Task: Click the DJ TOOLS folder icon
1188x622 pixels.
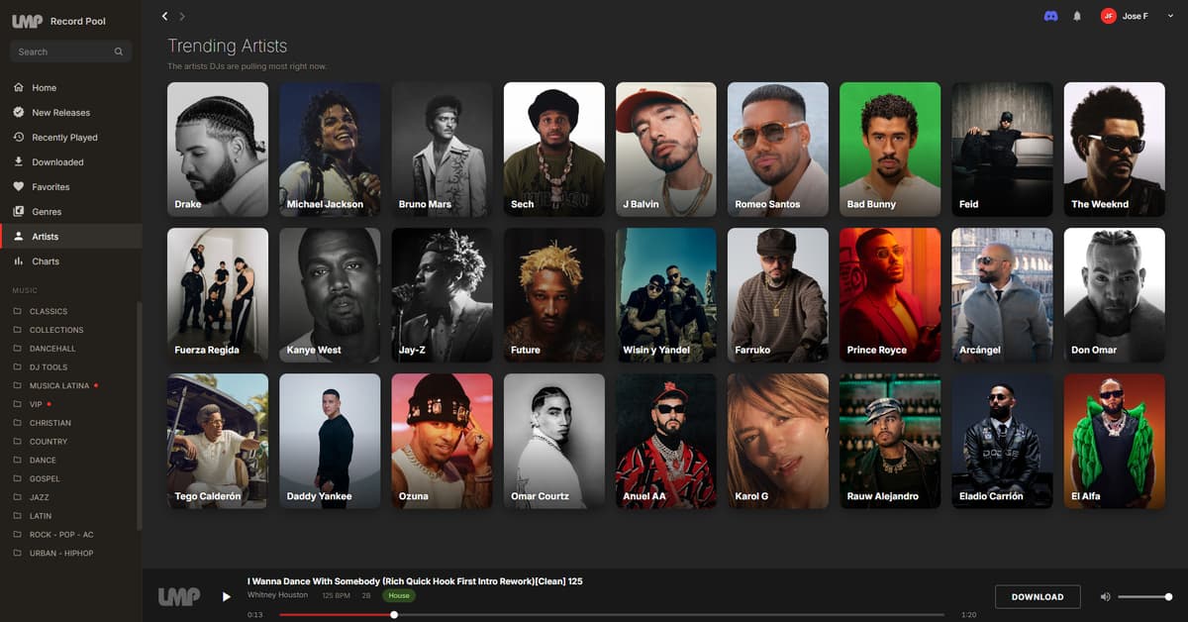Action: 17,367
